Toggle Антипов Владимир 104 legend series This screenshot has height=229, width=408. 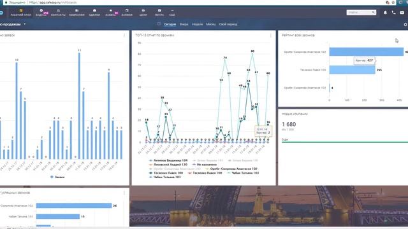(168, 160)
